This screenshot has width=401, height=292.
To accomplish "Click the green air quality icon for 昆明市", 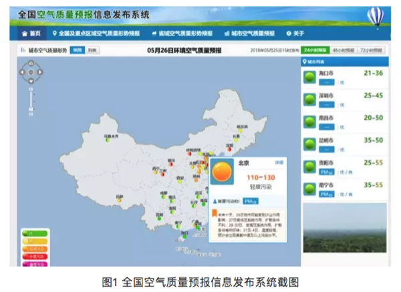I will [310, 144].
